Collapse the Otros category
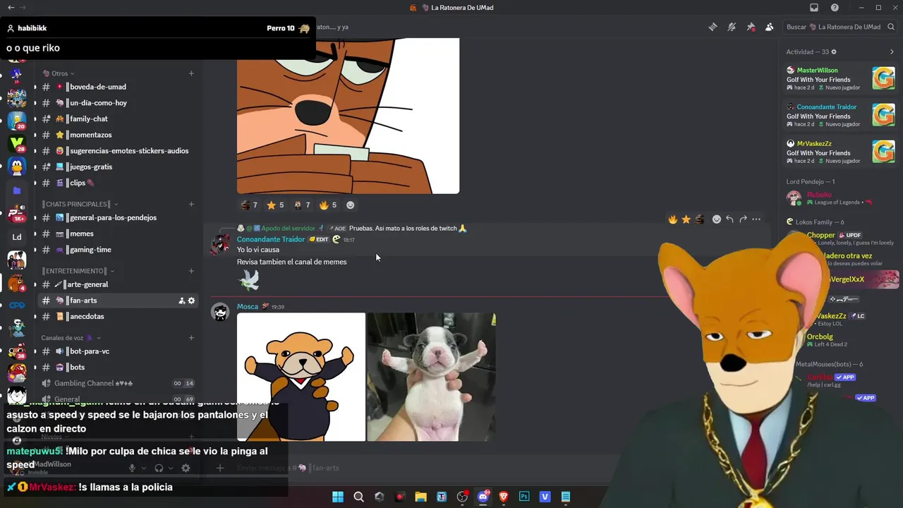This screenshot has height=508, width=903. 59,73
